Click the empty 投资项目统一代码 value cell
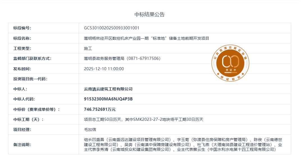The height and width of the screenshot is (160, 301). [185, 79]
